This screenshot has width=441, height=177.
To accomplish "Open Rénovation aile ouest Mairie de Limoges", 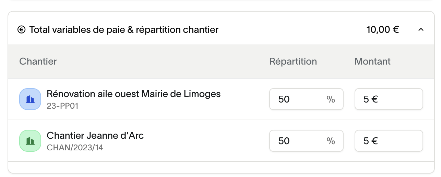I will (x=133, y=94).
